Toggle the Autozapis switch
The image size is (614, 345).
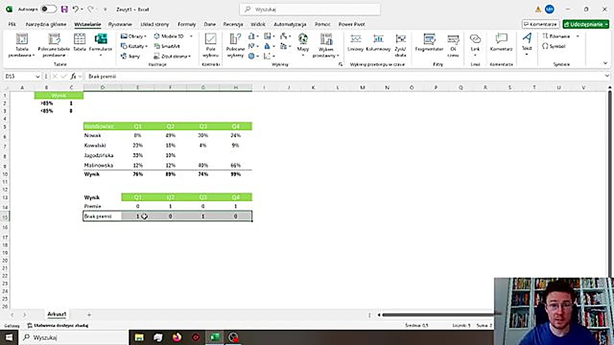(x=48, y=9)
